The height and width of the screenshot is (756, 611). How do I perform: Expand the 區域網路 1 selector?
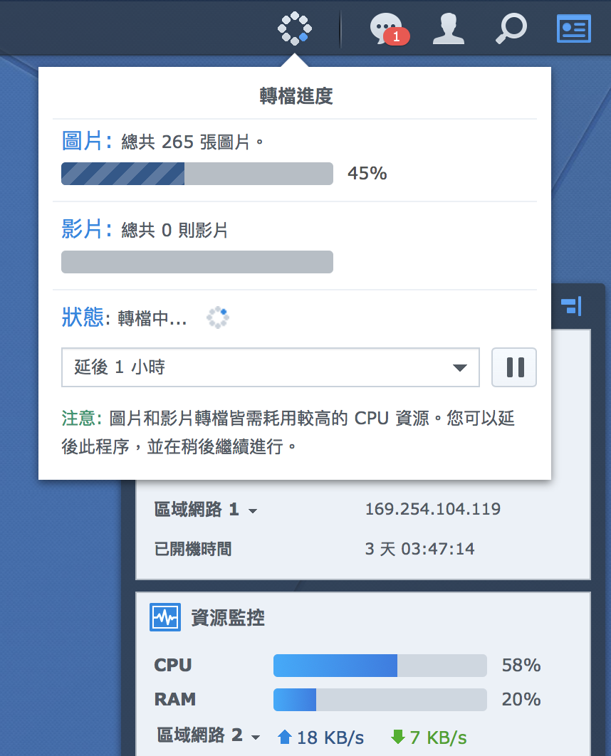pos(252,510)
